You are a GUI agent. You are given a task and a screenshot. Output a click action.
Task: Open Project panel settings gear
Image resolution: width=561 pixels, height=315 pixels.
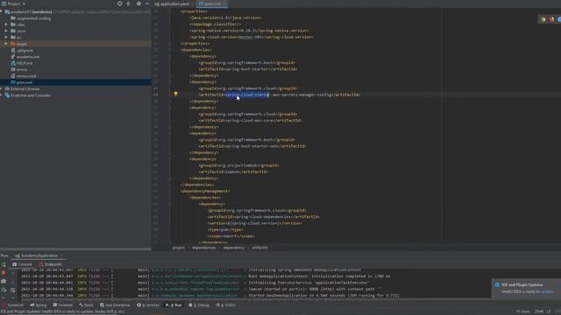pyautogui.click(x=138, y=3)
